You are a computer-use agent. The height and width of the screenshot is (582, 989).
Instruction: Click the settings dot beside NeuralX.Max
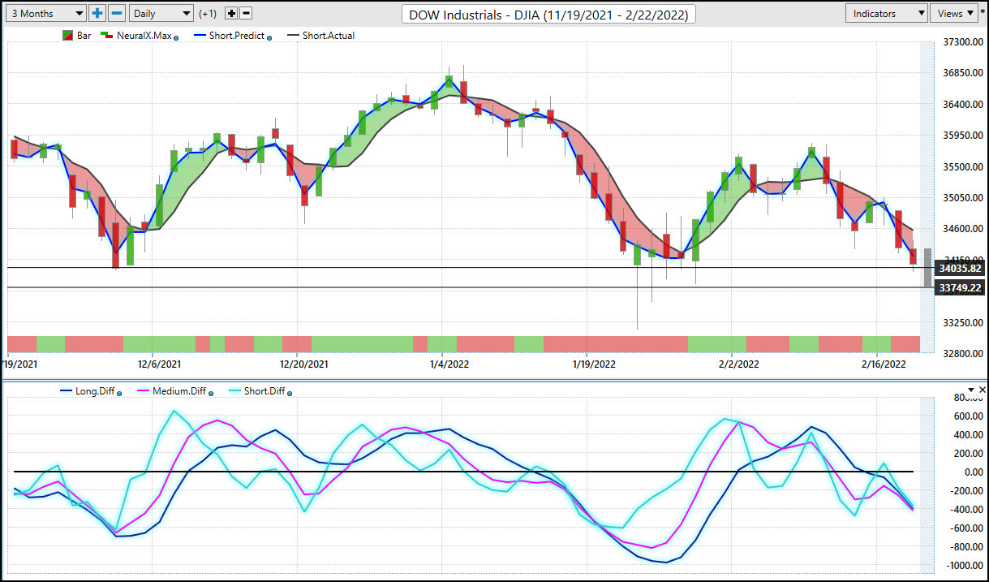click(x=176, y=37)
